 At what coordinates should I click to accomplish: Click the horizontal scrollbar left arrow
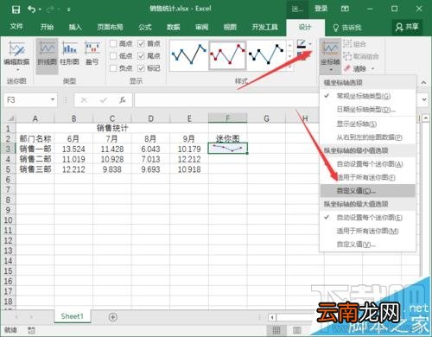pyautogui.click(x=272, y=317)
